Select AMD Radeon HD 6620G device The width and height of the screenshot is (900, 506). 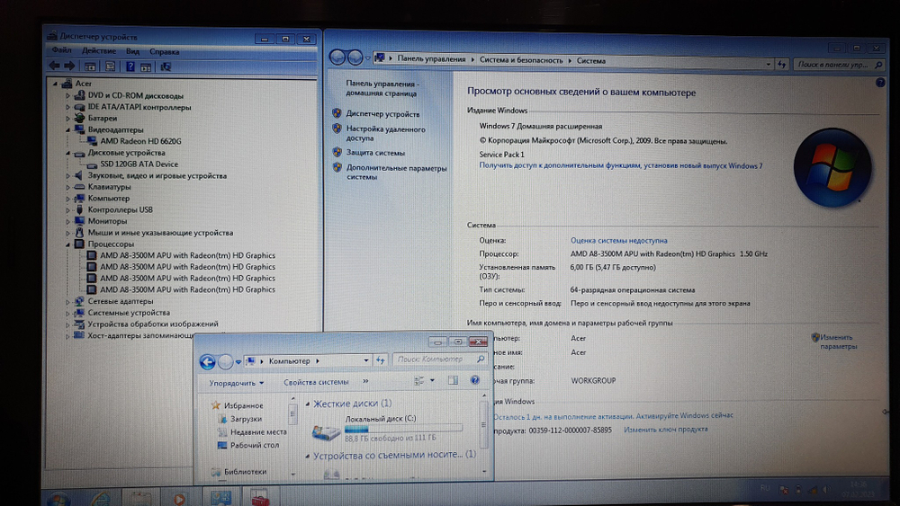(x=140, y=141)
